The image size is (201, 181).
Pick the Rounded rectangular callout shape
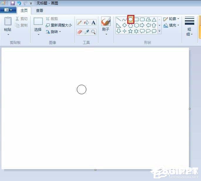tap(142, 31)
